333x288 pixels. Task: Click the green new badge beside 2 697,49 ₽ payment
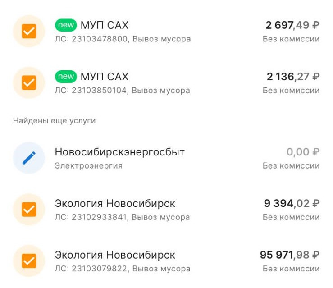[66, 25]
